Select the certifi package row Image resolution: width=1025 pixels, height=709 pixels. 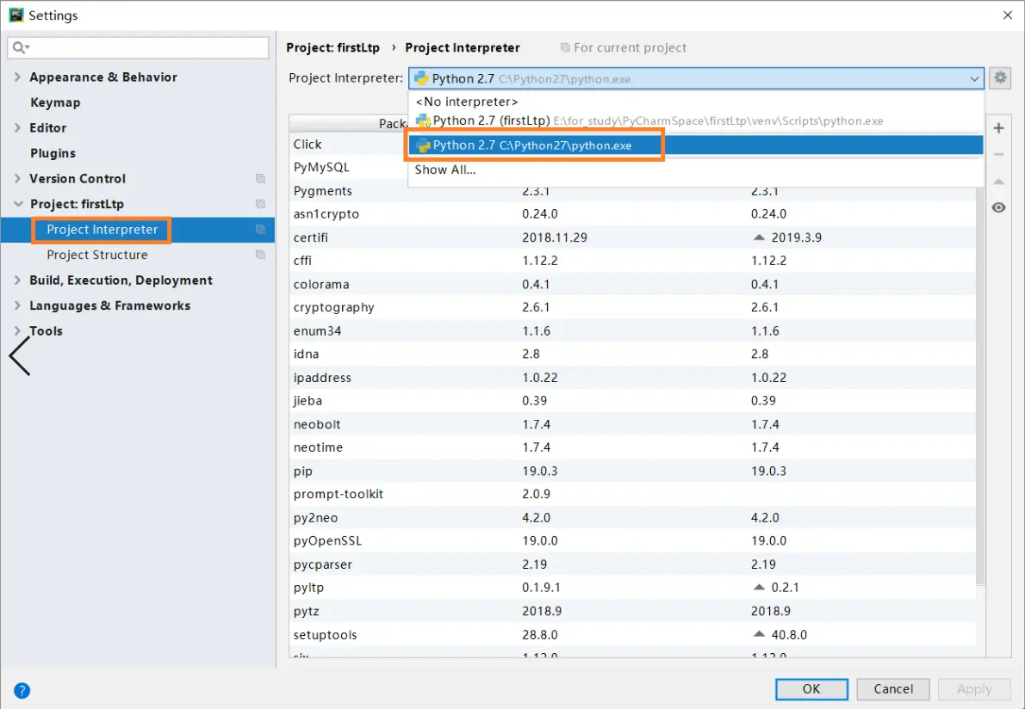pos(633,237)
